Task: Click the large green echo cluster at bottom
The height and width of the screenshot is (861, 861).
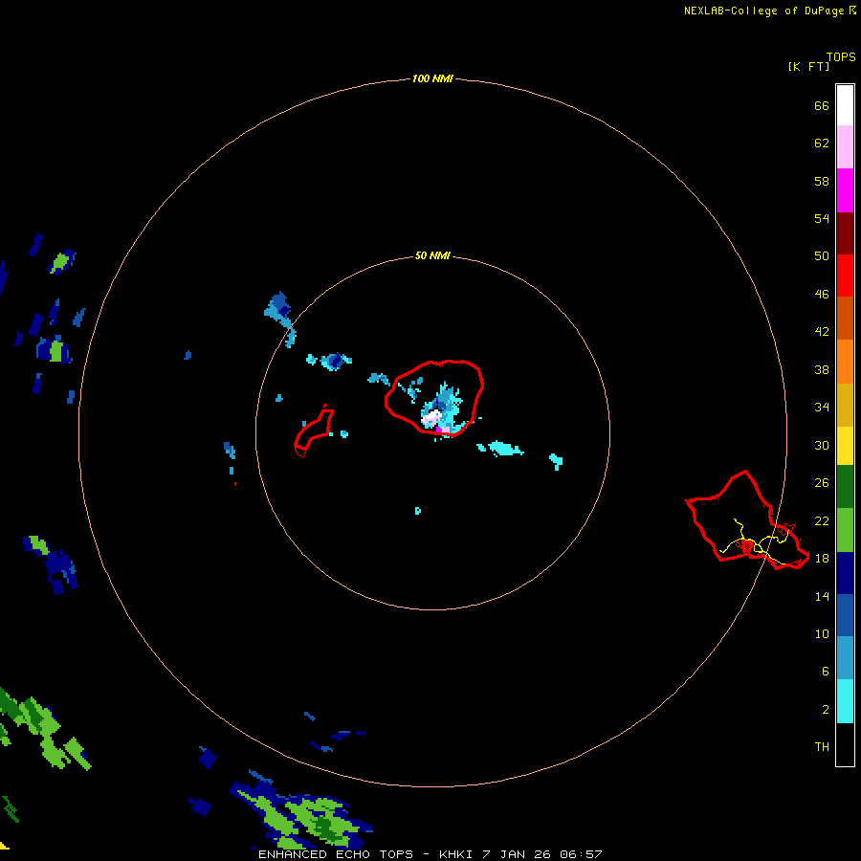Action: [x=302, y=818]
